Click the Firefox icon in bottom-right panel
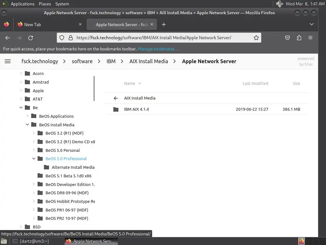The image size is (326, 245). pyautogui.click(x=301, y=241)
